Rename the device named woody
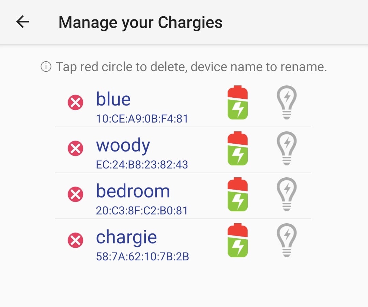The image size is (368, 307). pos(123,145)
